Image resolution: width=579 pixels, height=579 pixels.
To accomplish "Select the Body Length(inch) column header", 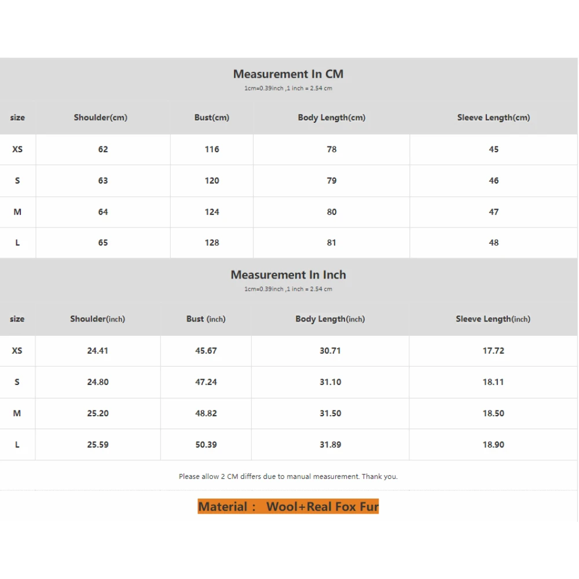I will [x=330, y=319].
